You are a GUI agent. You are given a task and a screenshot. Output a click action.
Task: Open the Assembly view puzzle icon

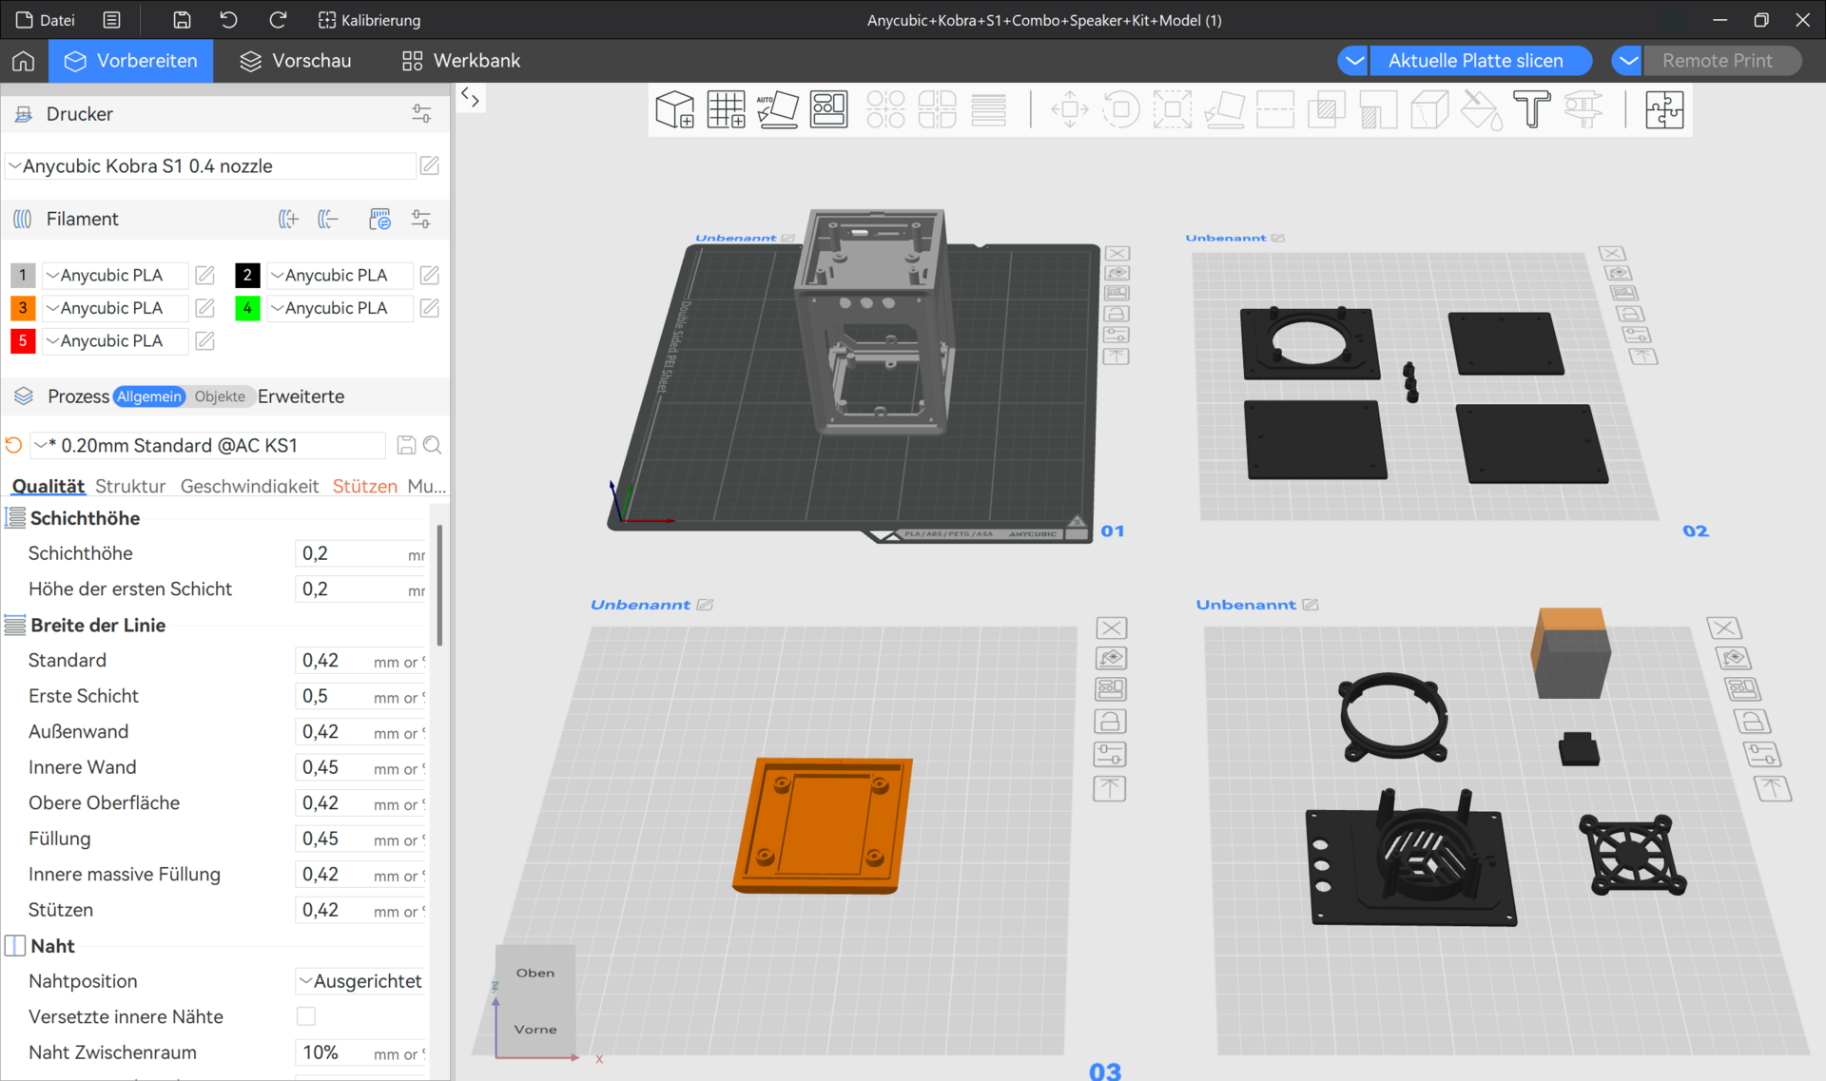(1663, 110)
